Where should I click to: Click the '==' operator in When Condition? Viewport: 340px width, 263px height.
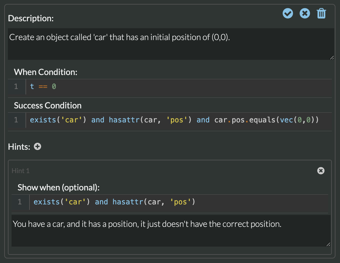[43, 87]
